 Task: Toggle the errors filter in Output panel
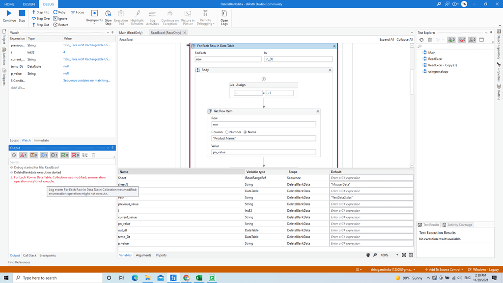tap(24, 155)
